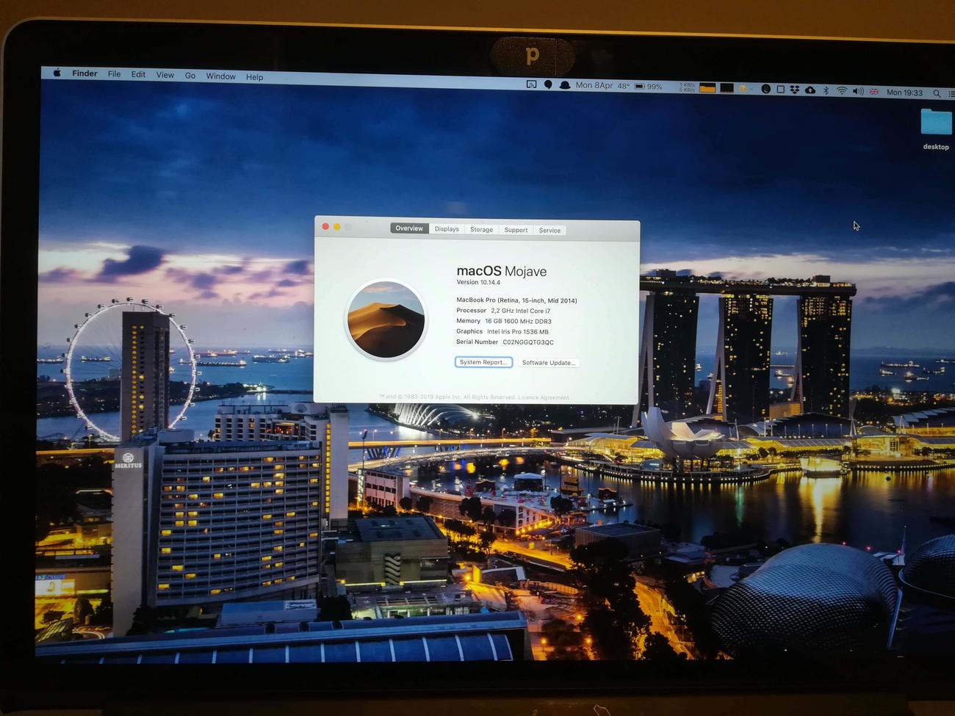Viewport: 955px width, 716px height.
Task: Open the volume control icon
Action: 858,91
